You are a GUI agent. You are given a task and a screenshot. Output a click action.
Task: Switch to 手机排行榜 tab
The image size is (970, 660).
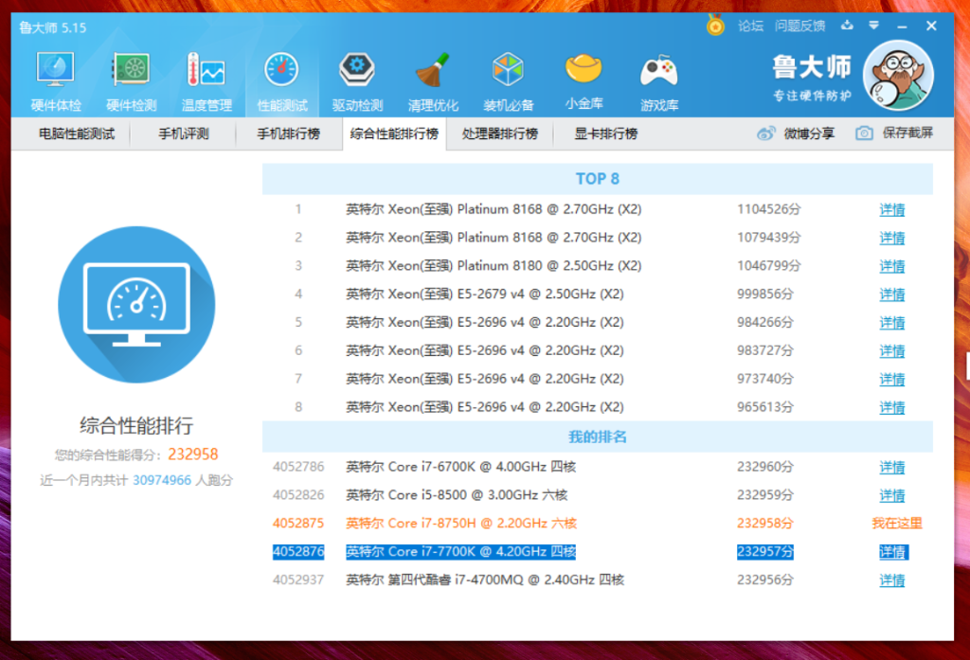click(288, 134)
